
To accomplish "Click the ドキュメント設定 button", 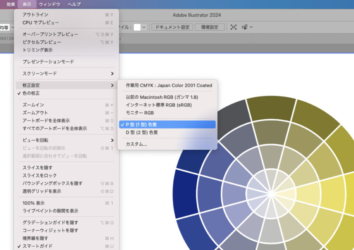I will pyautogui.click(x=172, y=27).
